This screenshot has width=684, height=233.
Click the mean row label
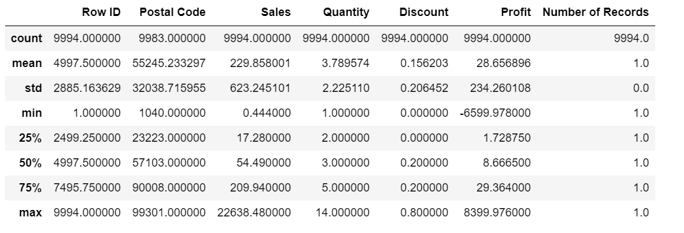coord(27,63)
